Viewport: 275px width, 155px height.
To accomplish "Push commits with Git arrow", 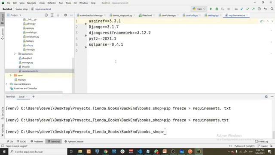I will (253, 9).
